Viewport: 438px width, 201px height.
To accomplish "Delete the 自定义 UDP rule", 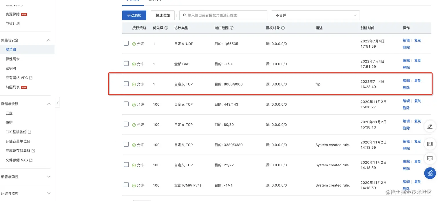I will click(x=406, y=47).
